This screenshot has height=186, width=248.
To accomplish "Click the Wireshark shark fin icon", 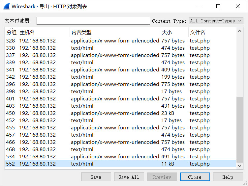I will pos(7,6).
